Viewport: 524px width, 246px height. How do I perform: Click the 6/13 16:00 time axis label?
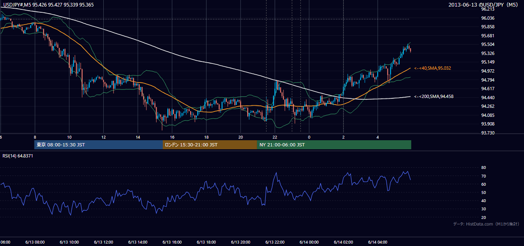(171, 242)
